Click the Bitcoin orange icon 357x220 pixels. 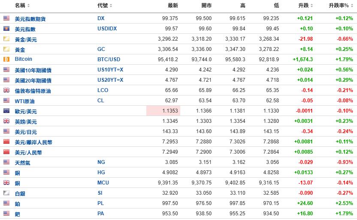6,59
